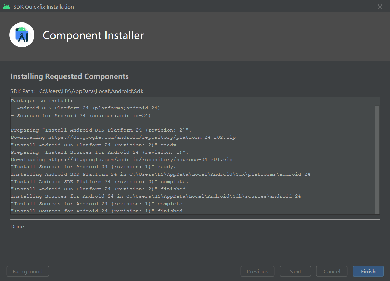The height and width of the screenshot is (281, 390).
Task: Click the Sources for Android 24 'ready.' line
Action: pos(93,167)
